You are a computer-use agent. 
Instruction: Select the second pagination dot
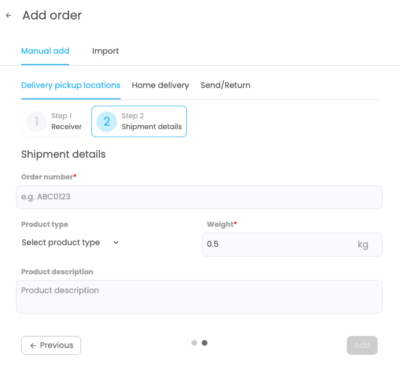point(205,343)
